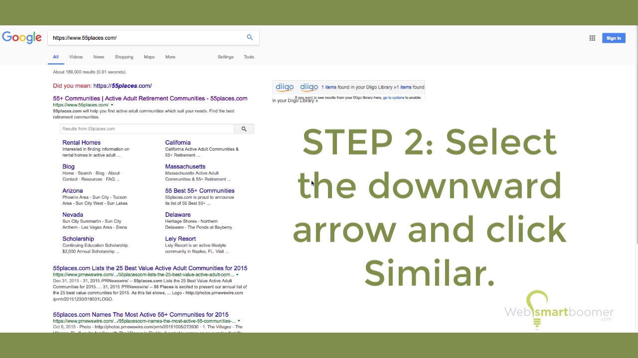Open the arrow beside the prnewswire 25 Best Value URL
The width and height of the screenshot is (638, 358).
tap(237, 274)
